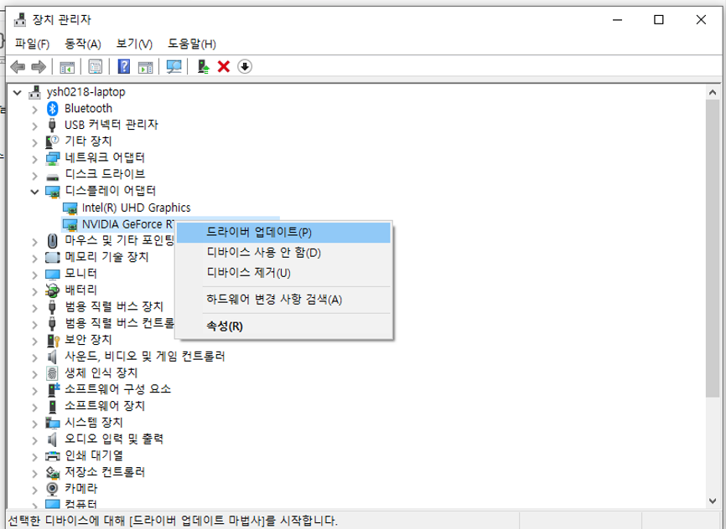The image size is (726, 529).
Task: Choose 디바이스 사용 안 함(D) in context menu
Action: 283,253
